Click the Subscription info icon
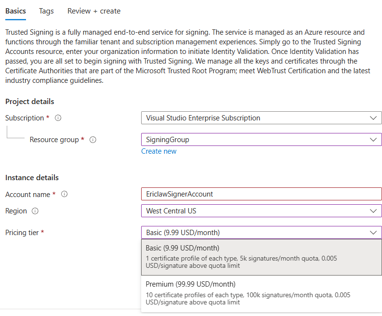Screen dimensions: 382x316 [58, 118]
